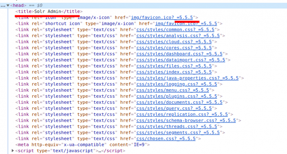Open the index.css stylesheet link
287x154 pixels.
(174, 72)
